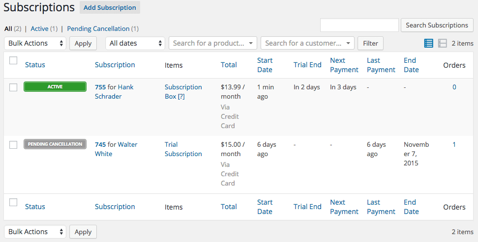
Task: Click the PENDING CANCELLATION status badge
Action: click(55, 144)
